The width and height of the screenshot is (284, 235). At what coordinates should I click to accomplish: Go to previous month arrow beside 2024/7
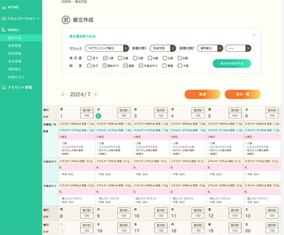[x=63, y=94]
